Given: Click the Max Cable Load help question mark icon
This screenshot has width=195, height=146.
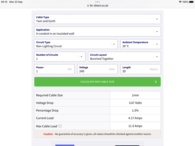Looking at the screenshot, I should (x=60, y=126).
